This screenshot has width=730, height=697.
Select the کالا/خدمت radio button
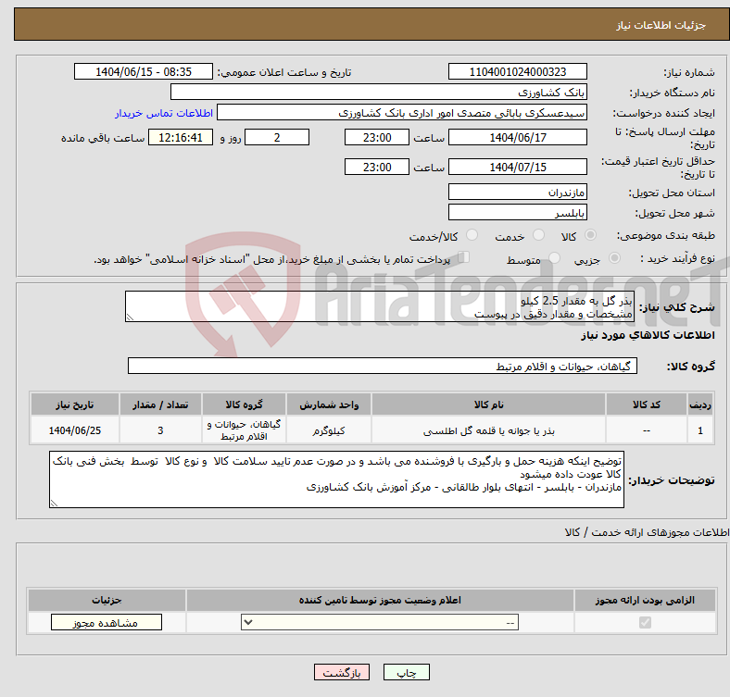472,235
